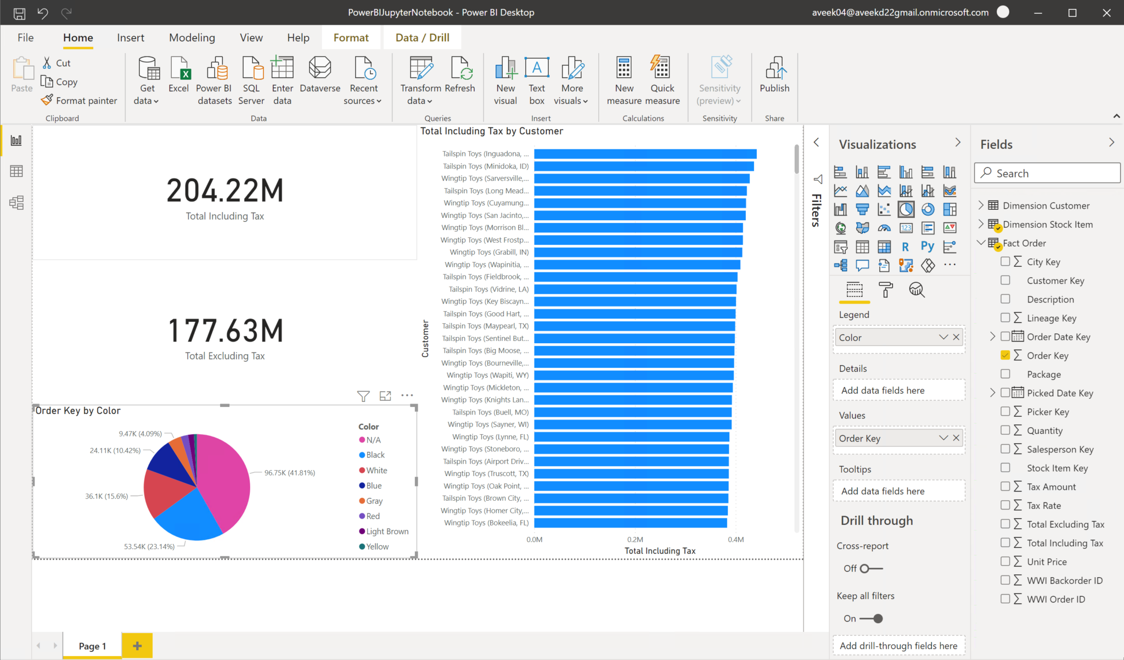Check the Quantity field checkbox
The width and height of the screenshot is (1124, 660).
click(1006, 430)
